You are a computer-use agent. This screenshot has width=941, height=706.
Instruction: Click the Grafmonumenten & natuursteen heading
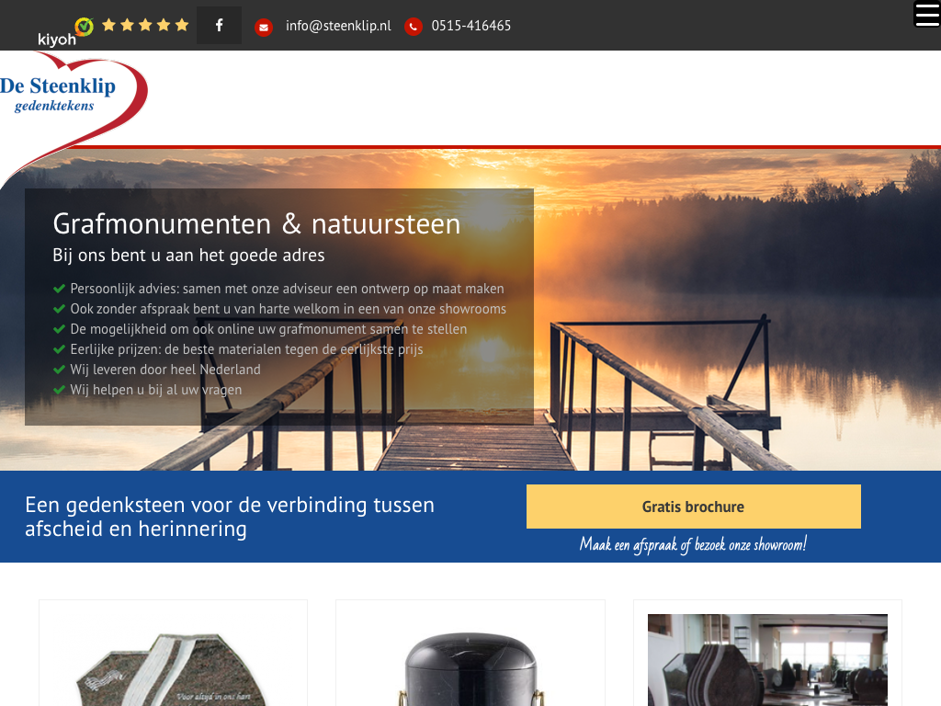tap(256, 224)
